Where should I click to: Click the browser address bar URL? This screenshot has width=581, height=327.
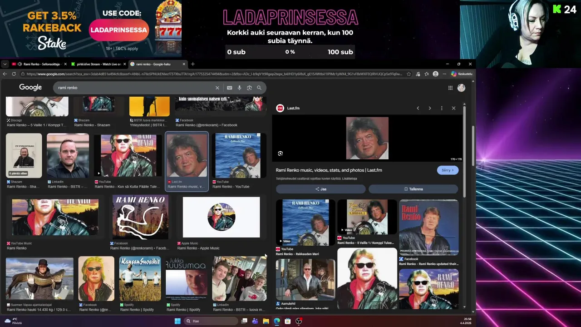click(213, 74)
